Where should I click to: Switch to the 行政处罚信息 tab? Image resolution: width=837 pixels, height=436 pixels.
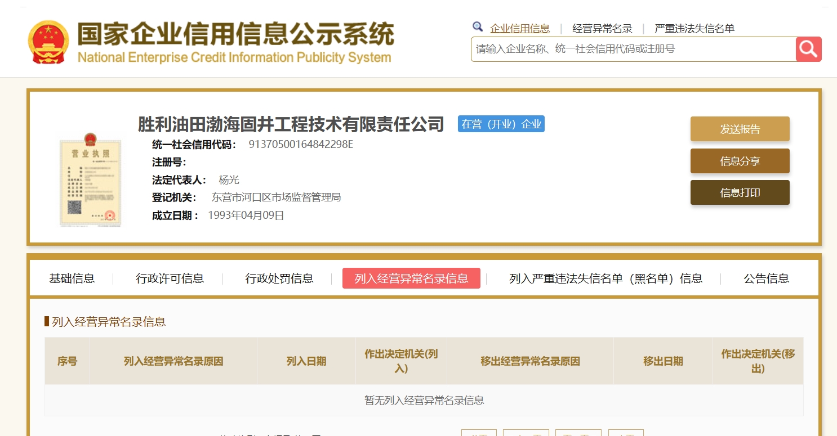click(279, 278)
